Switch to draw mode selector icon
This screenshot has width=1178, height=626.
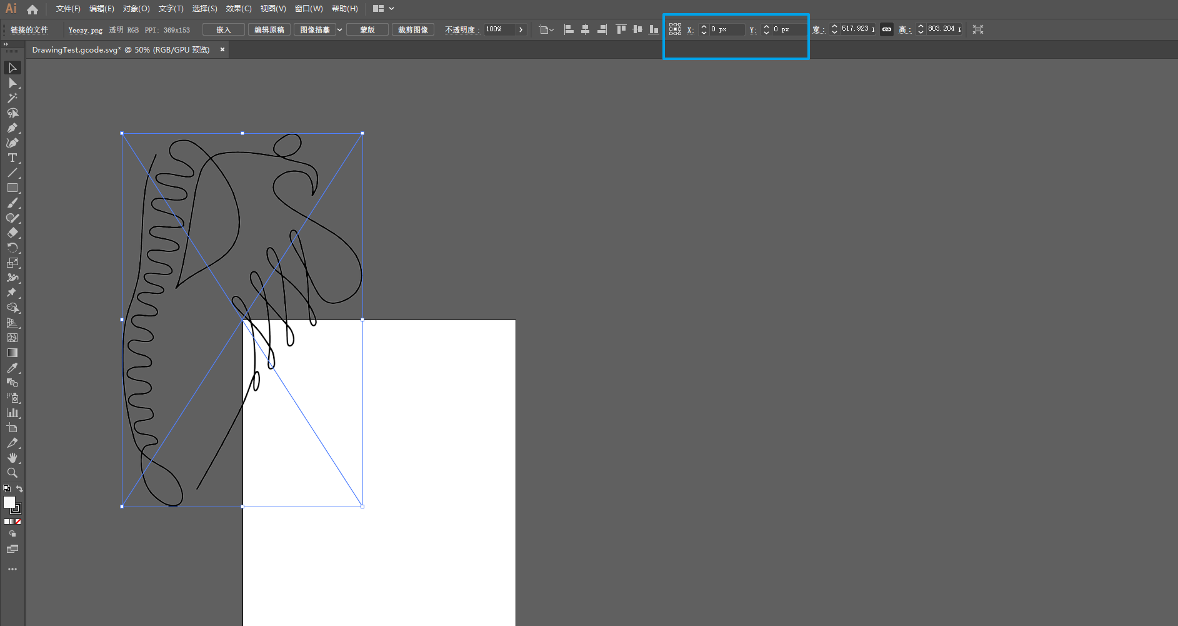[x=12, y=534]
